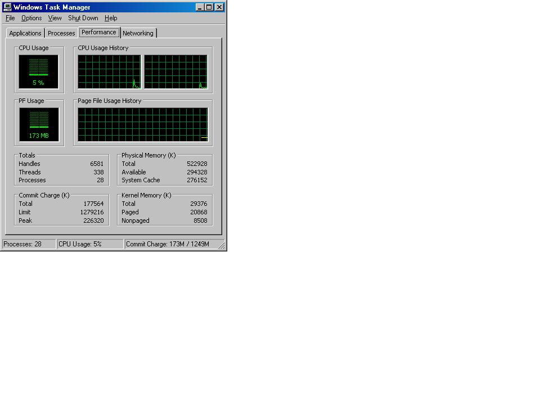Click Kernel Memory Paged value 20868
This screenshot has height=405, width=540.
point(199,212)
